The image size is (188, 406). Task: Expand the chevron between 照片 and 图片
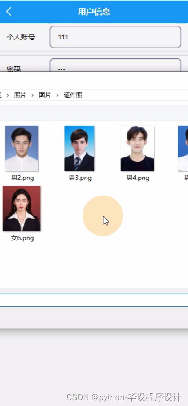click(33, 95)
